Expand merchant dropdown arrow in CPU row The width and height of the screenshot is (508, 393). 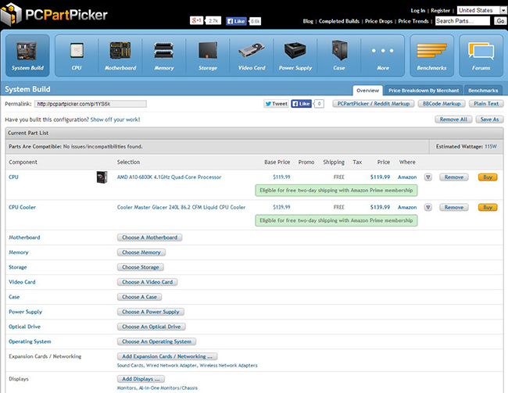tap(428, 177)
